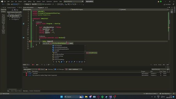Click Select Repository in status bar
The image size is (176, 99).
[166, 94]
